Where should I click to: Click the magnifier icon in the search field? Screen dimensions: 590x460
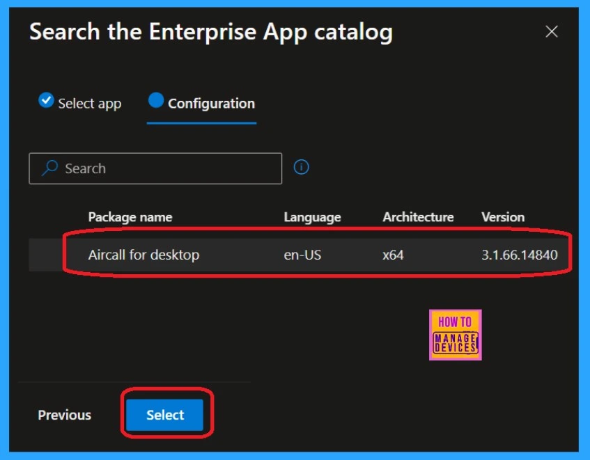(x=49, y=168)
